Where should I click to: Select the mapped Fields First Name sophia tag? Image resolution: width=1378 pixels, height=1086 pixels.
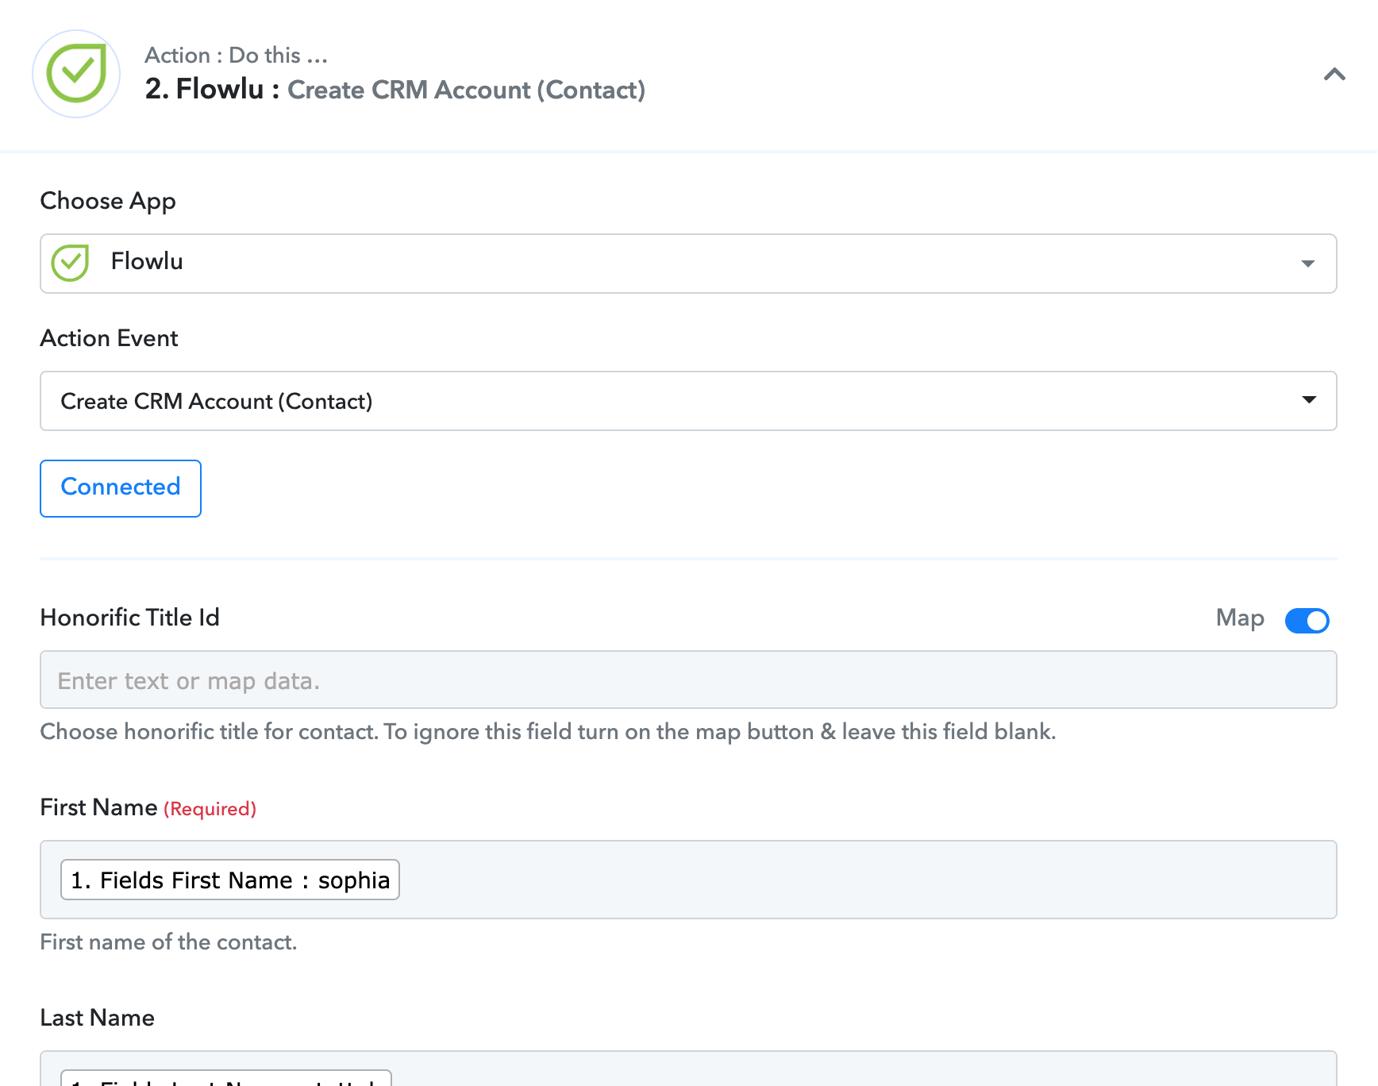point(230,880)
